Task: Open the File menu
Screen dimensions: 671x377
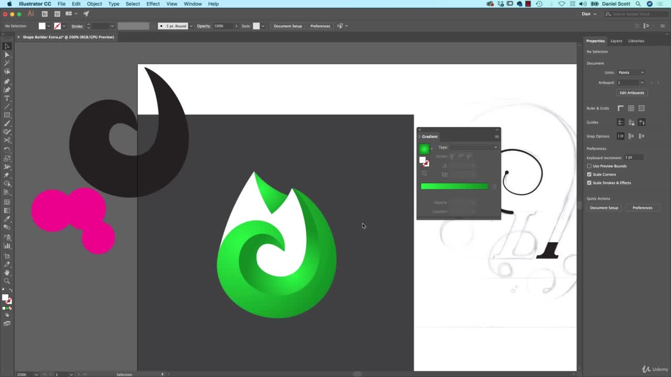Action: [x=61, y=4]
